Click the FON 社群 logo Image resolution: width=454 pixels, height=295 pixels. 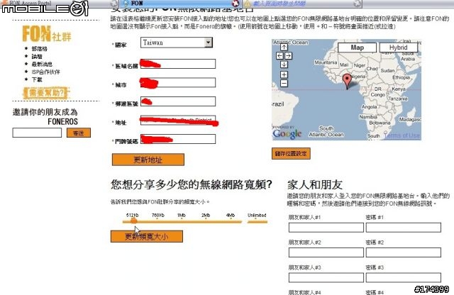[x=47, y=34]
